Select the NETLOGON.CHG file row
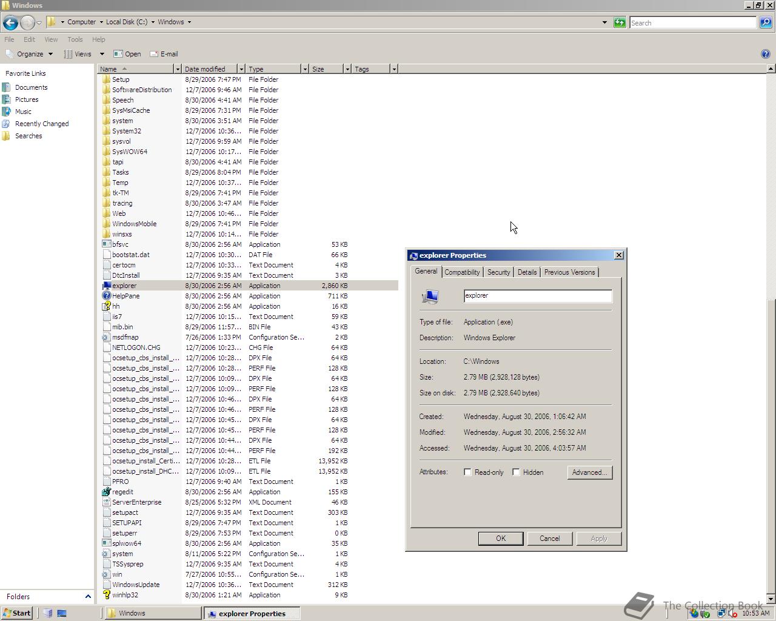776x621 pixels. click(x=250, y=347)
